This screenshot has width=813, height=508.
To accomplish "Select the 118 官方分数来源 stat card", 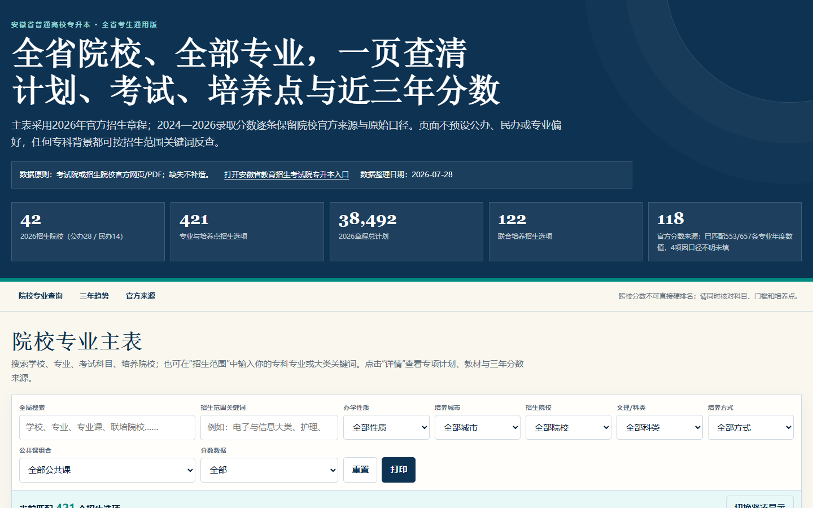I will pos(725,231).
